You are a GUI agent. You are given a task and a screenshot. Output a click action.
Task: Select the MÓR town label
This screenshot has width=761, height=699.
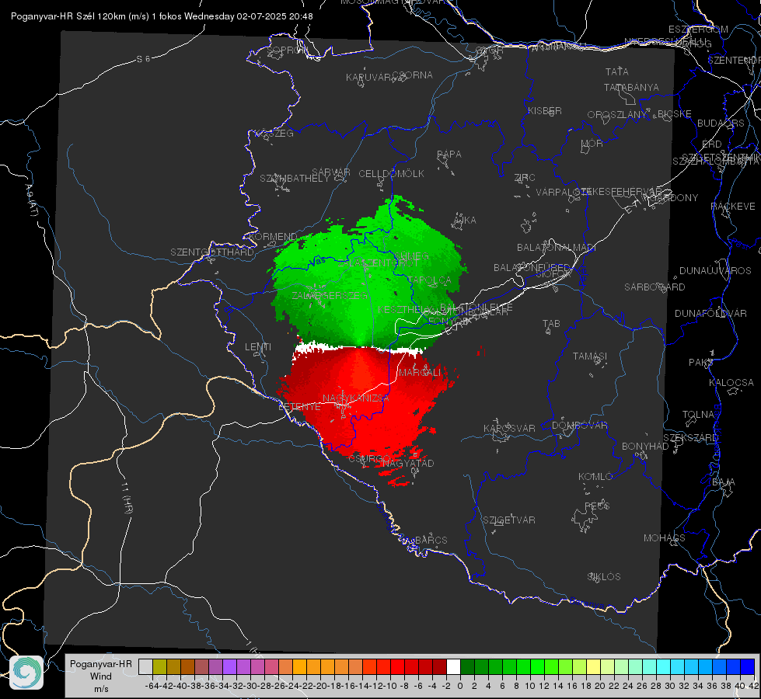[x=592, y=143]
